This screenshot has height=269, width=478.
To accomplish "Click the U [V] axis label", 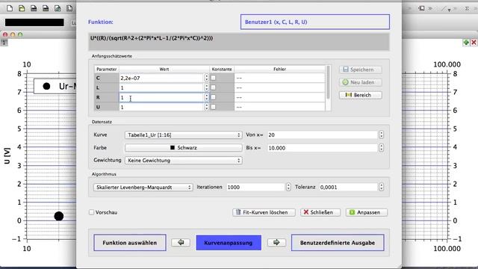I will point(7,156).
